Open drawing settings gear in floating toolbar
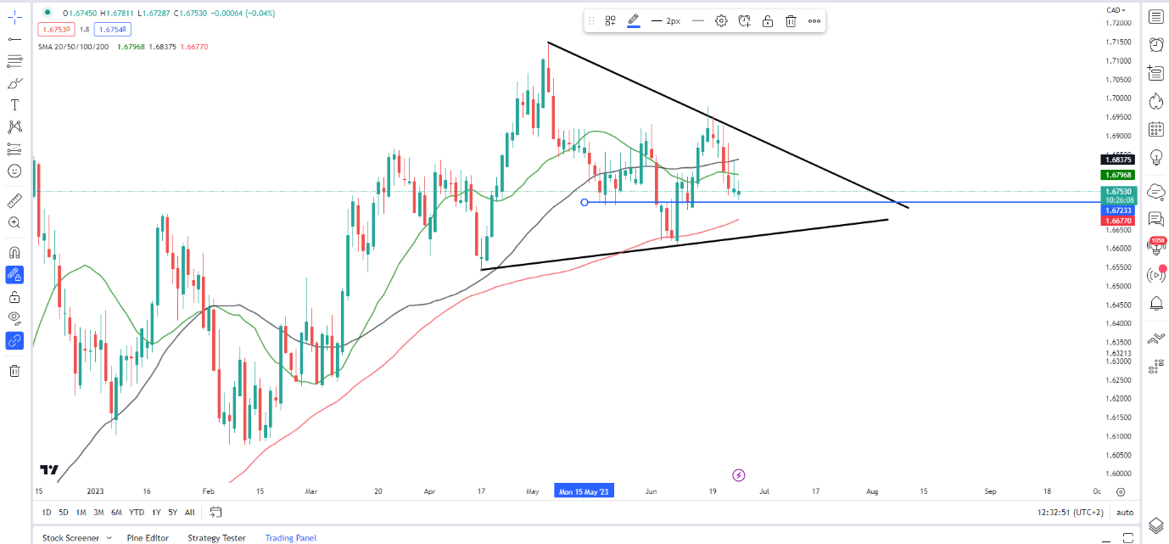 click(x=721, y=21)
